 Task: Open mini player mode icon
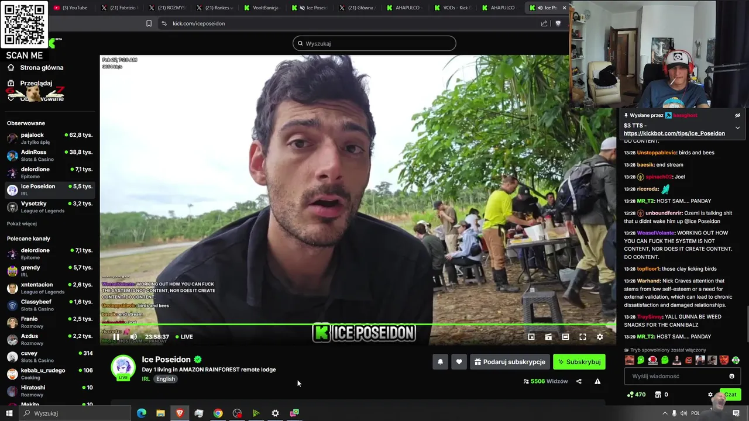click(x=531, y=337)
